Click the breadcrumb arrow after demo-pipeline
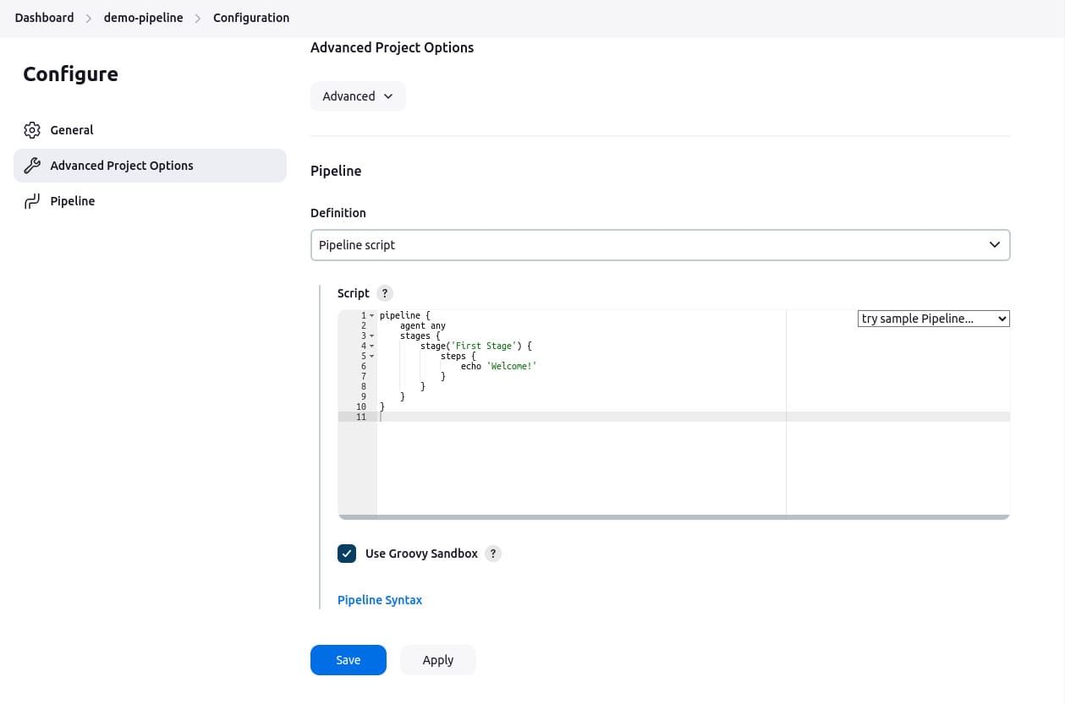Screen dimensions: 1065x704 coord(198,18)
